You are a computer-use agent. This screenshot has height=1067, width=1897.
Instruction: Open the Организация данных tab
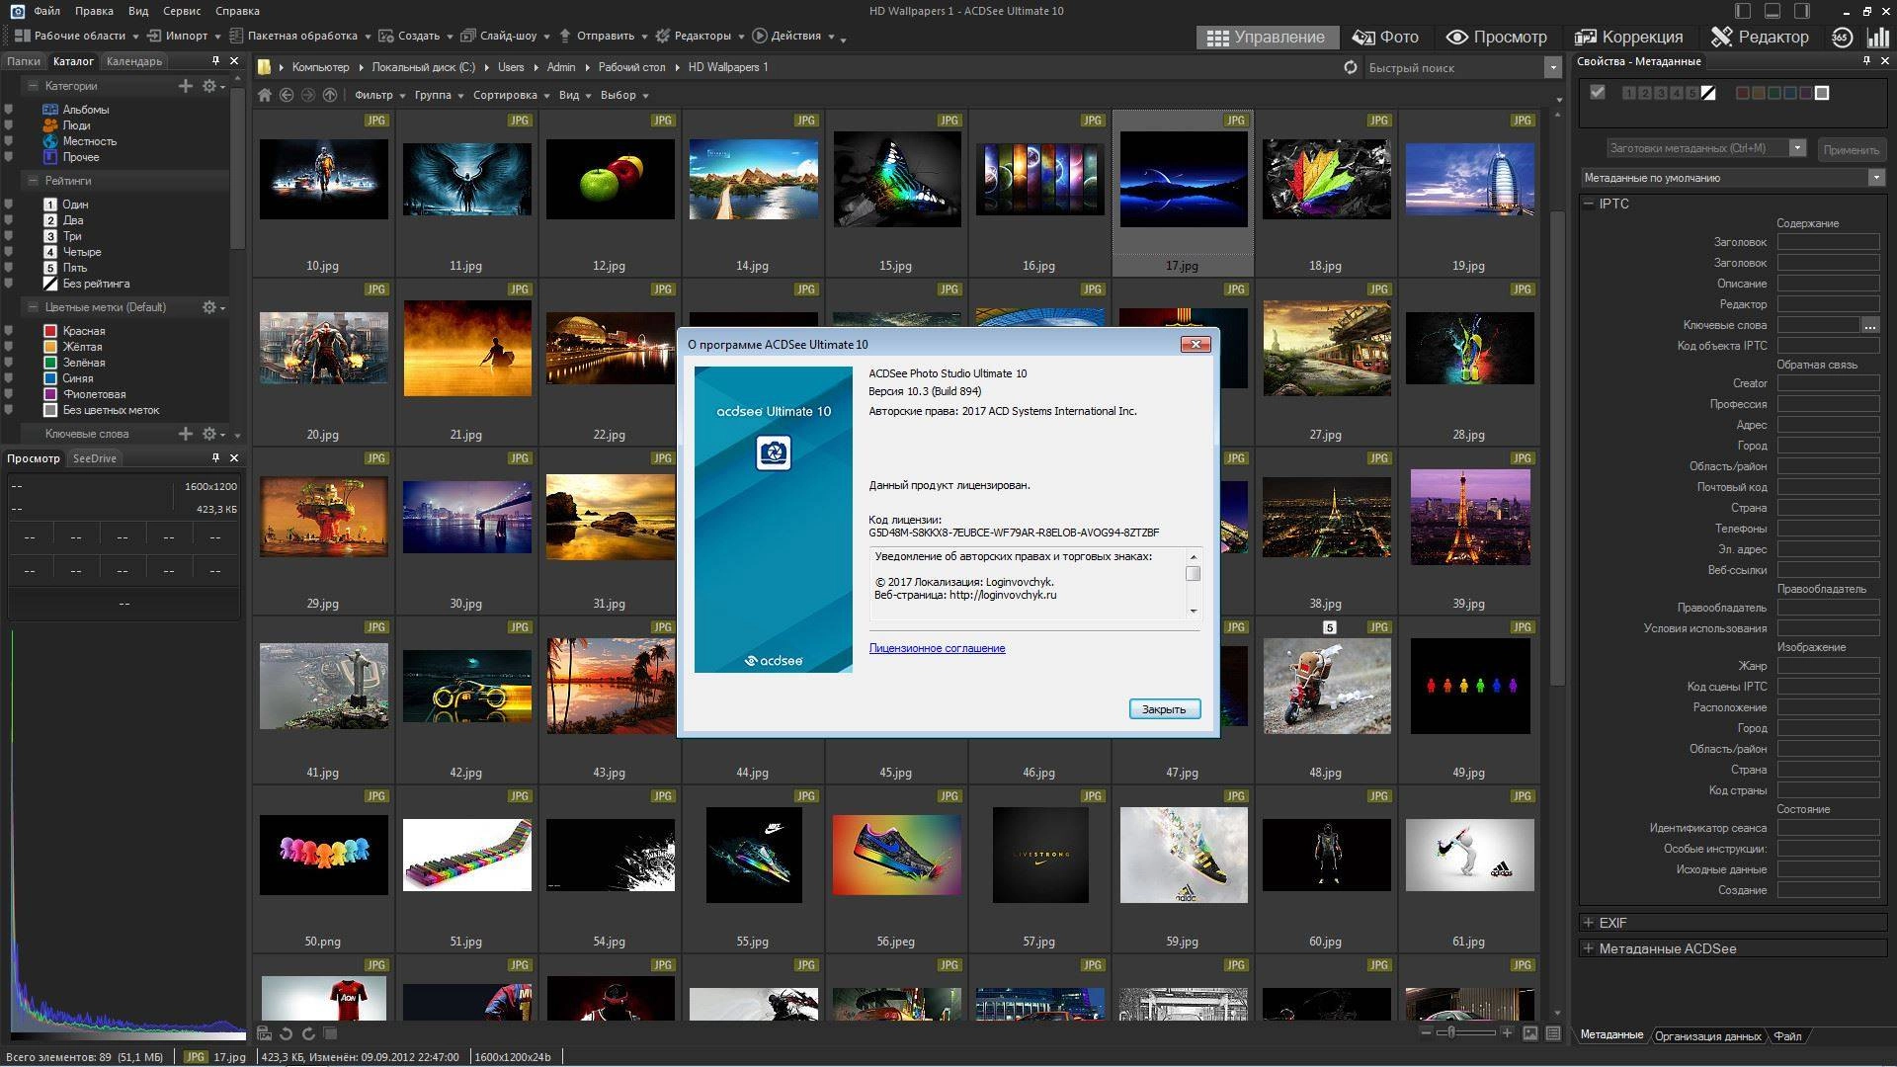tap(1707, 1035)
